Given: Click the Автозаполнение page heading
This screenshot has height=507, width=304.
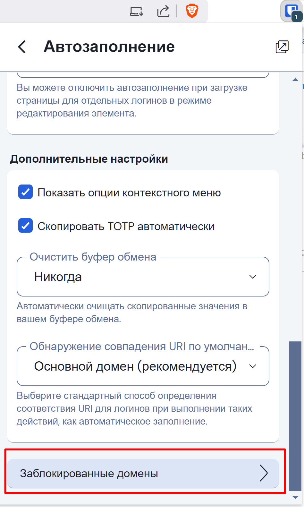Looking at the screenshot, I should [109, 47].
